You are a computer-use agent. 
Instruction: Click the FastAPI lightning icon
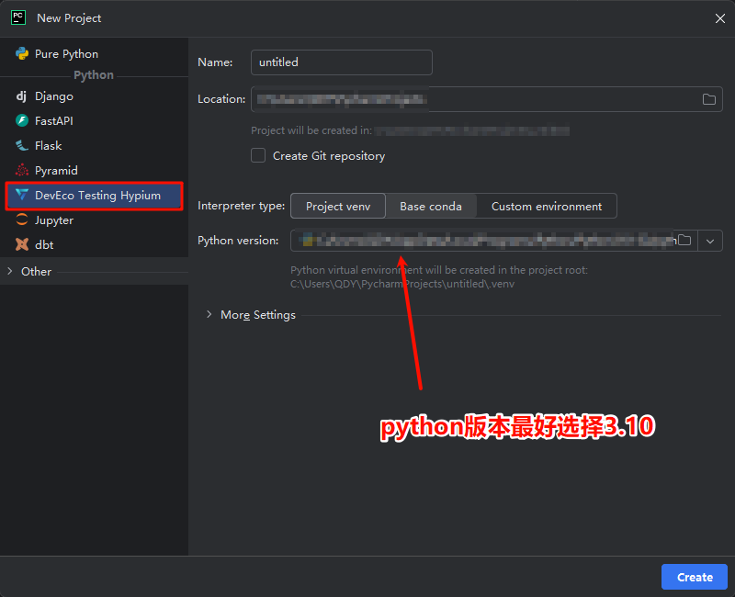coord(21,121)
